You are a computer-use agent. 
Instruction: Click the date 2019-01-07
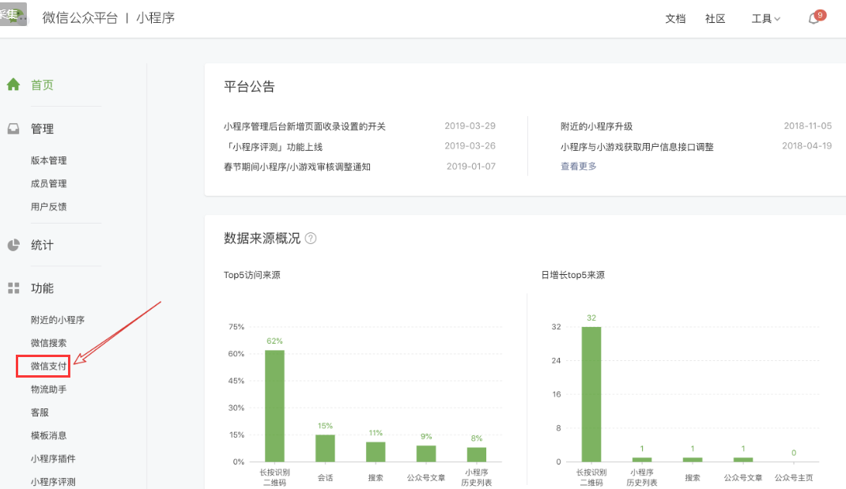coord(471,167)
